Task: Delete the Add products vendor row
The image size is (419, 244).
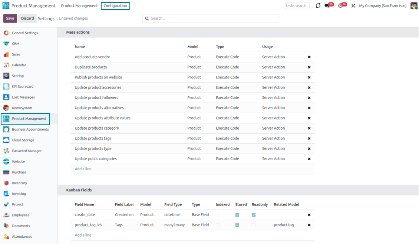Action: tap(309, 57)
